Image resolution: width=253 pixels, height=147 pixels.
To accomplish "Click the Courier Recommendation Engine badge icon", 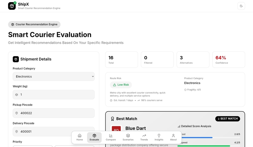I will [x=13, y=24].
